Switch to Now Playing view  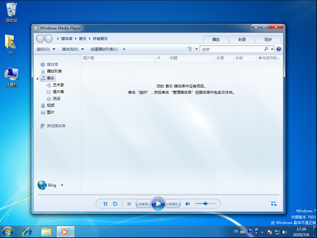(x=274, y=204)
